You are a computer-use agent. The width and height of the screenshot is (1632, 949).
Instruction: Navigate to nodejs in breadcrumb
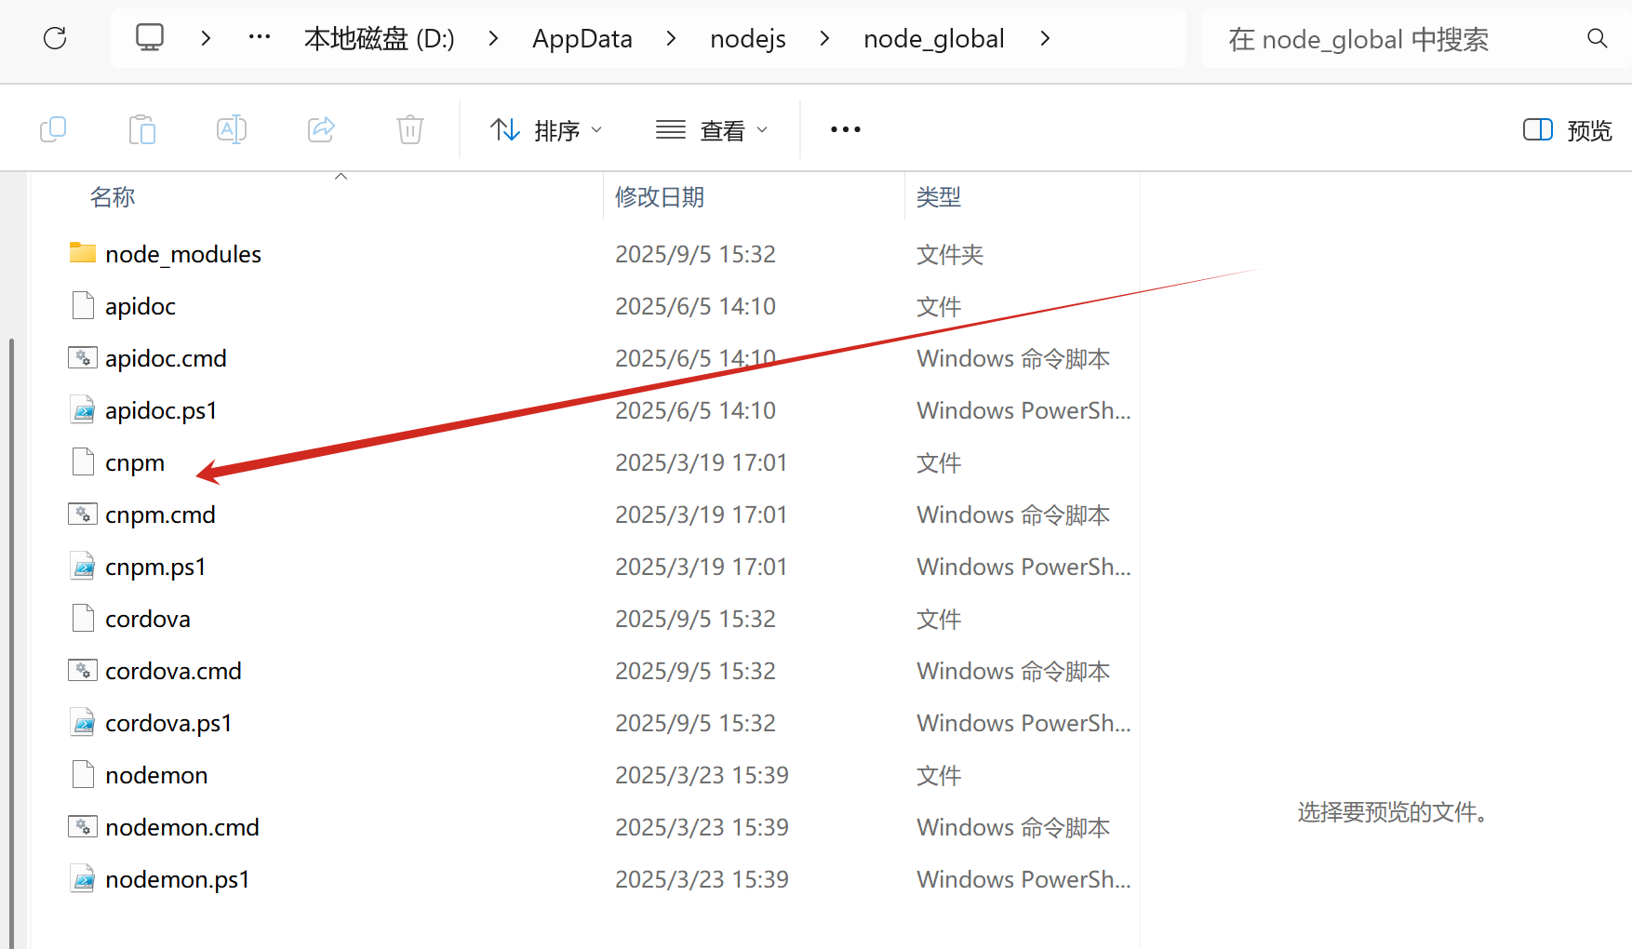pyautogui.click(x=747, y=39)
